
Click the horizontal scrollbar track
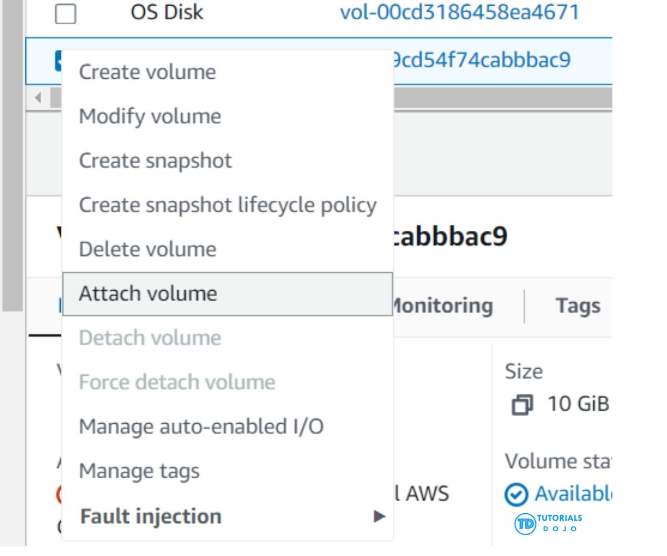(502, 97)
